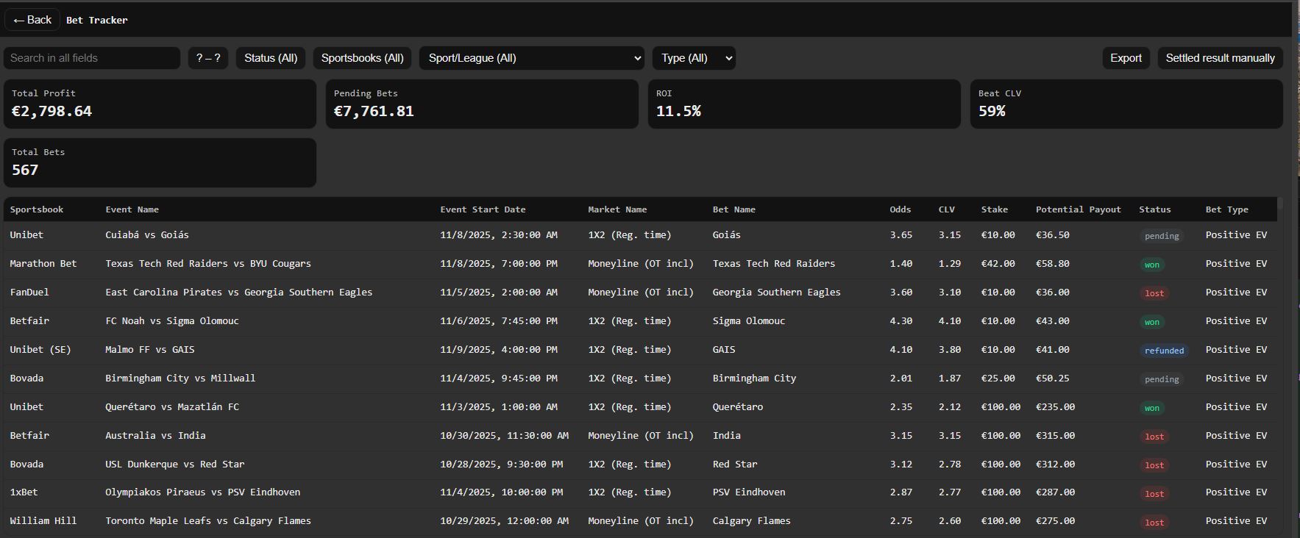Screen dimensions: 1300x538
Task: Click the William Hill sportsbook cell
Action: [43, 521]
